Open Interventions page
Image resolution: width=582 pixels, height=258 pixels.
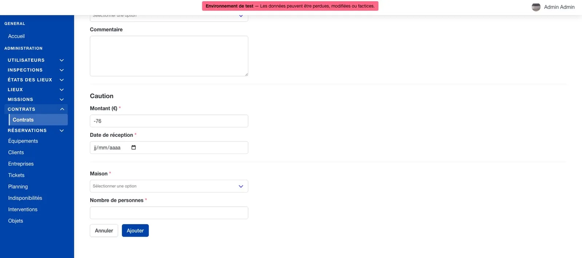(x=23, y=209)
